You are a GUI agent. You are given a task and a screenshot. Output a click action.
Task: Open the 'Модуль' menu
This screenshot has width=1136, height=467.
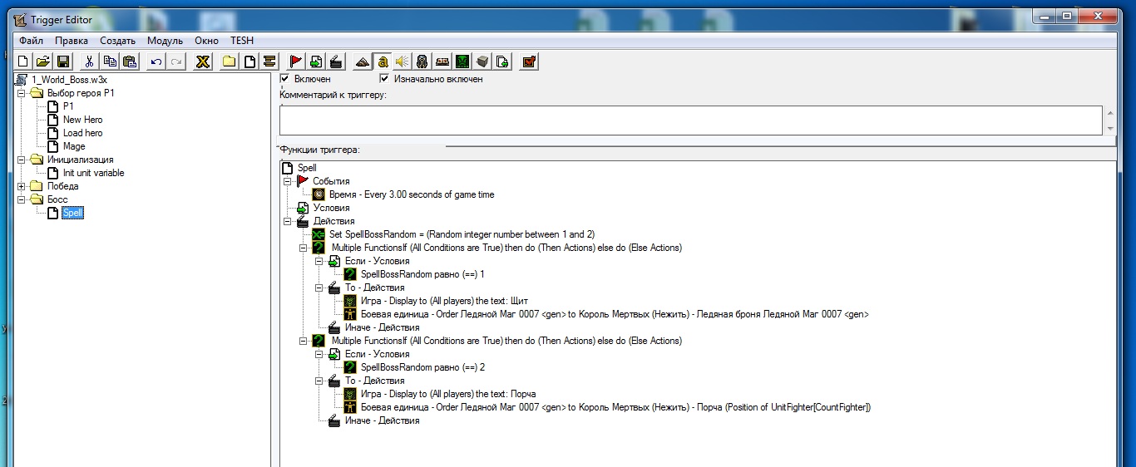pyautogui.click(x=165, y=40)
